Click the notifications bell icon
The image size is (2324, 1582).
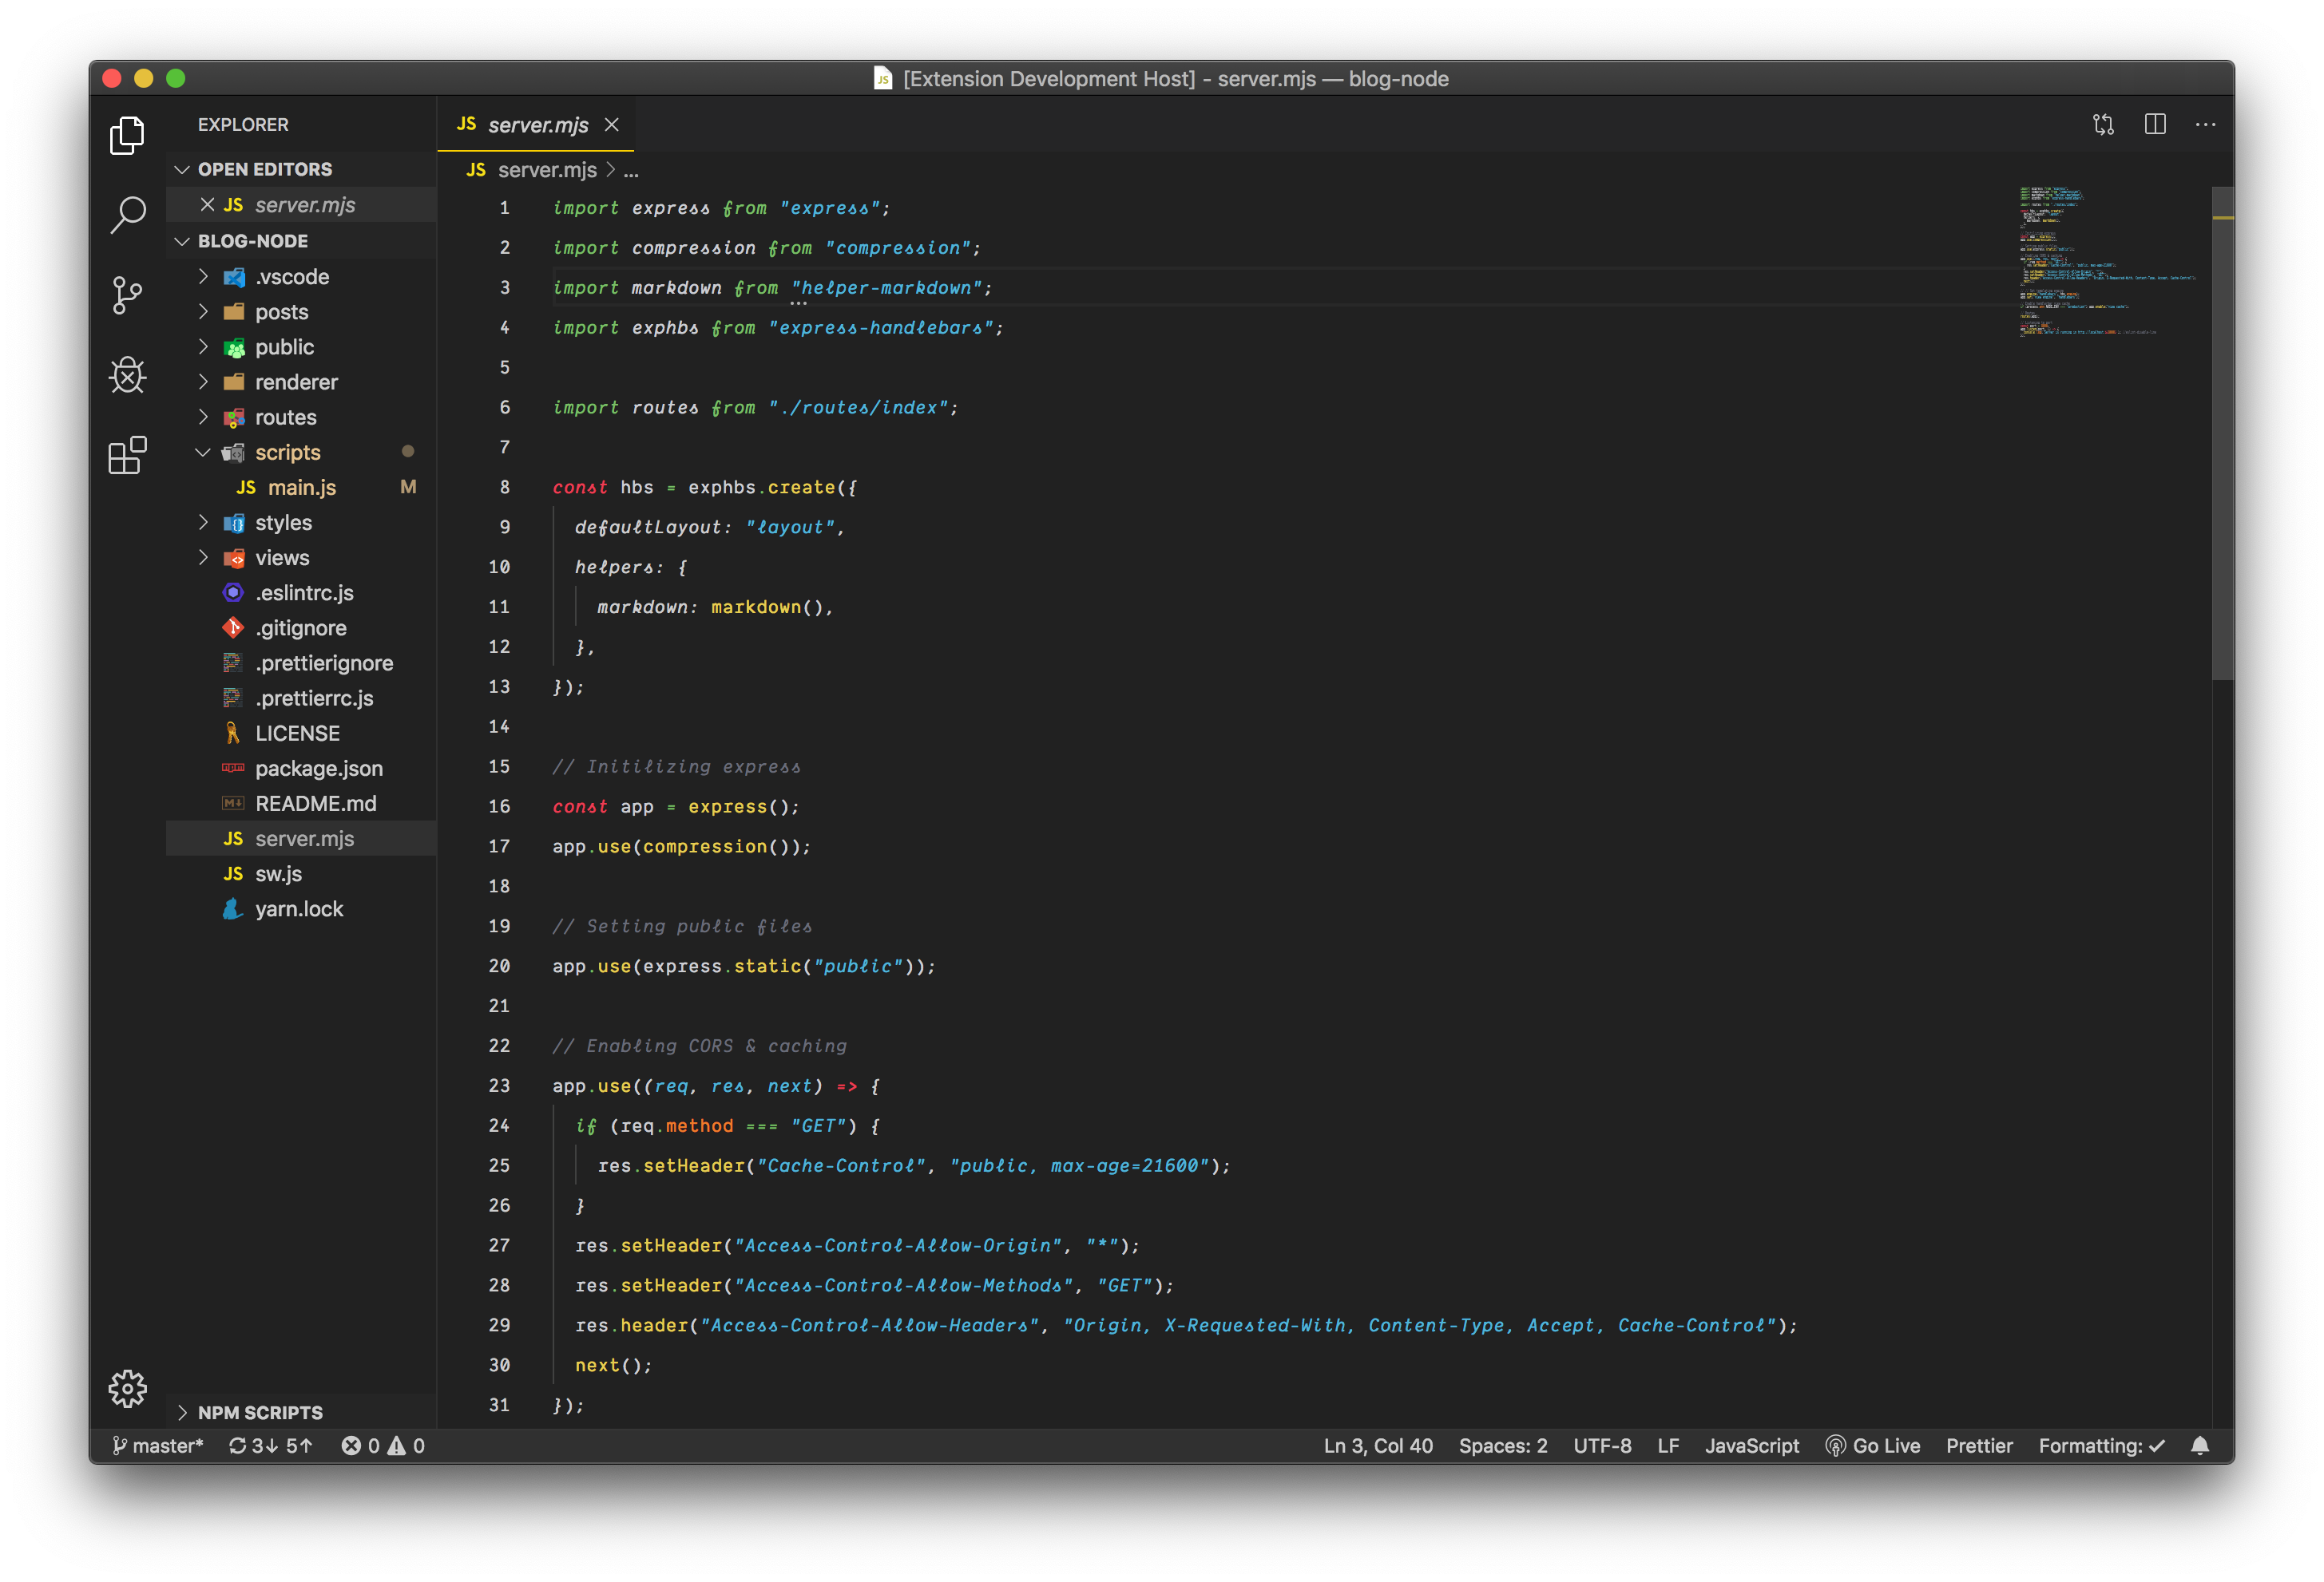tap(2200, 1446)
